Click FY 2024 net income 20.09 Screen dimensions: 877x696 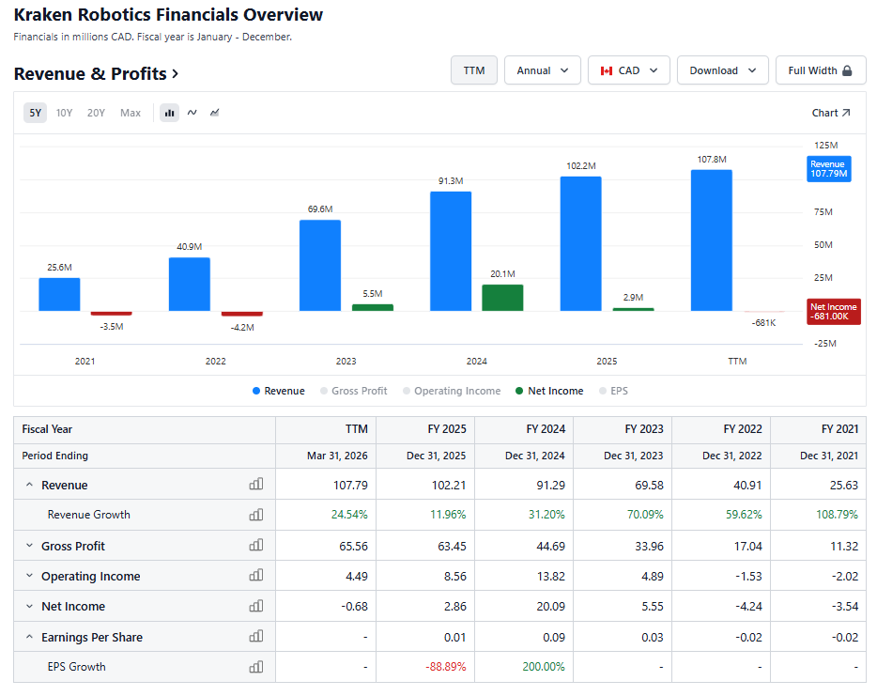550,607
